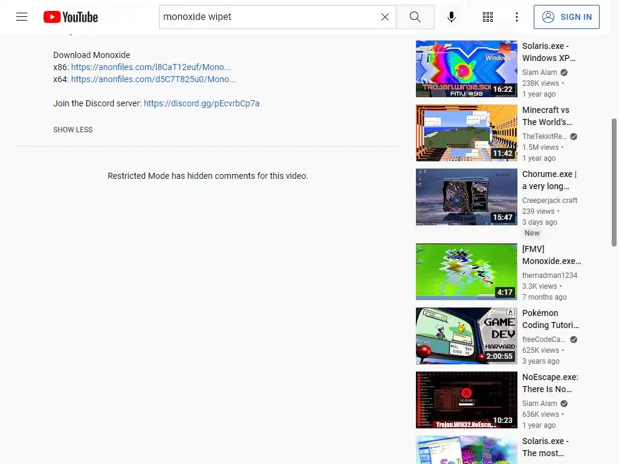Open Solaris.exe Windows XP video thumbnail
The height and width of the screenshot is (464, 619).
(466, 69)
